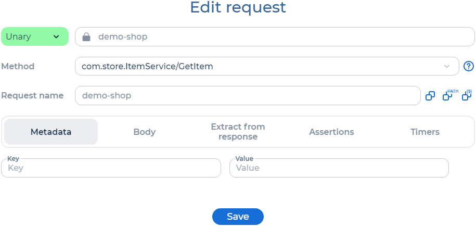Screen dimensions: 476x226
Task: Select the Metadata tab
Action: pyautogui.click(x=51, y=132)
